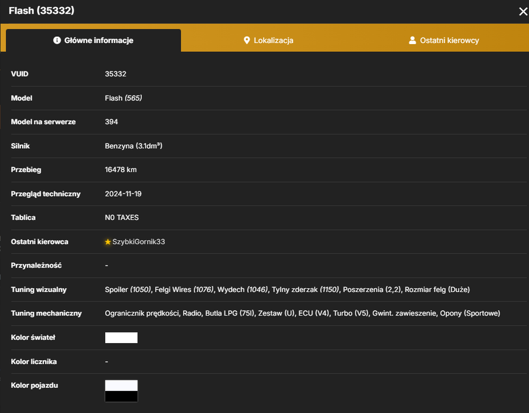Viewport: 529px width, 413px height.
Task: Click the Spoiler (1050) tuning entry
Action: coord(128,290)
